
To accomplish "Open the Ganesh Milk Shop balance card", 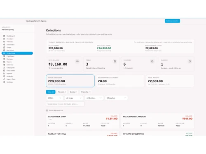I will 83,121.
